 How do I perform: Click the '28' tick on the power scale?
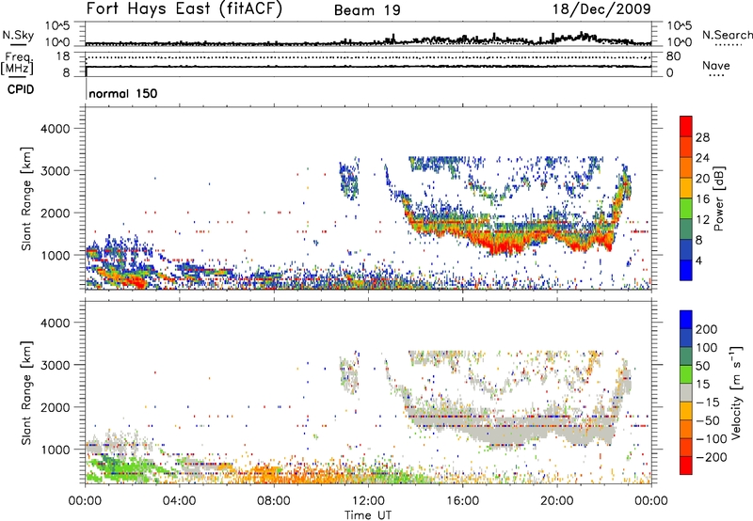click(x=702, y=137)
